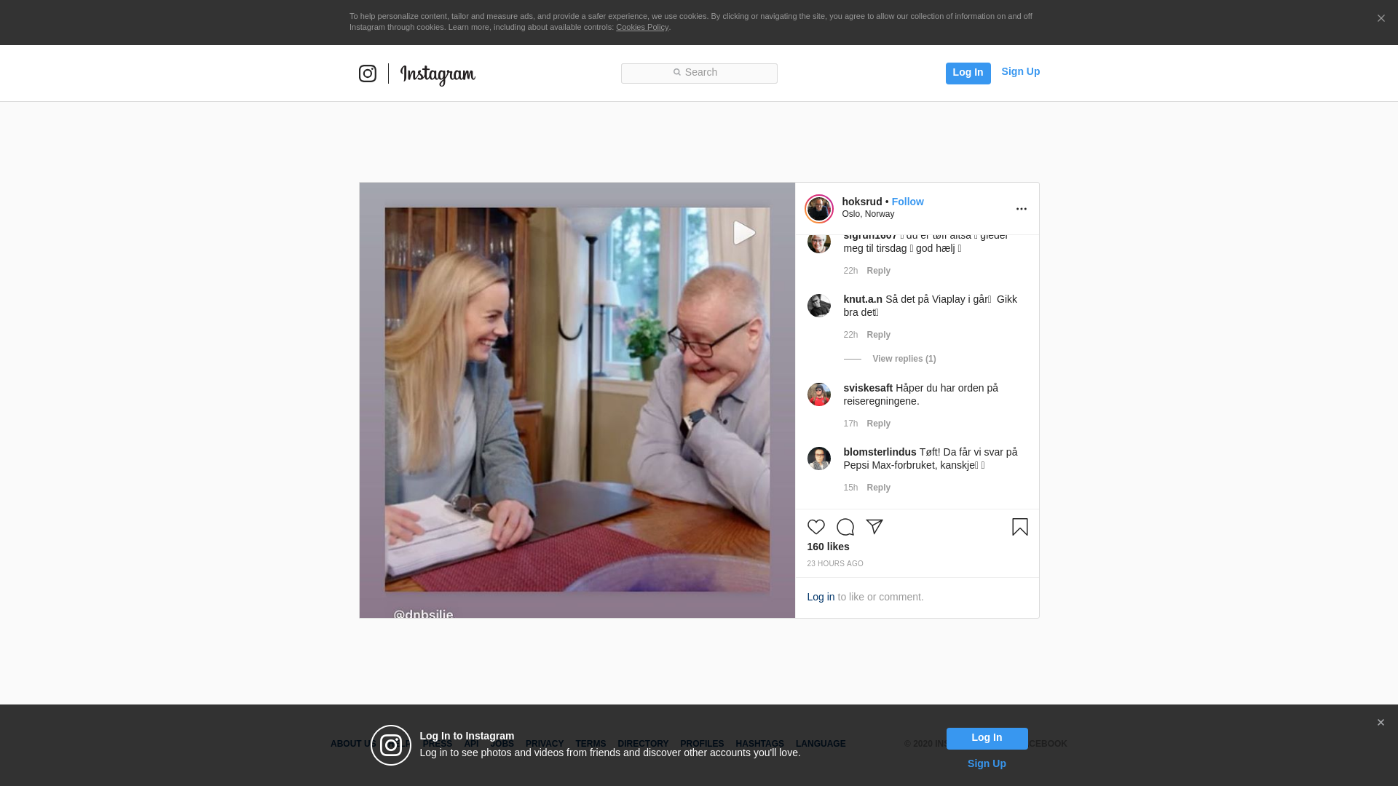The image size is (1398, 786).
Task: Click the comment speech bubble icon
Action: (x=845, y=527)
